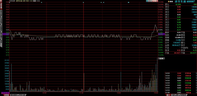This screenshot has width=197, height=96.
Task: Switch to the 关联报价 bottom-right tab
Action: pos(183,95)
